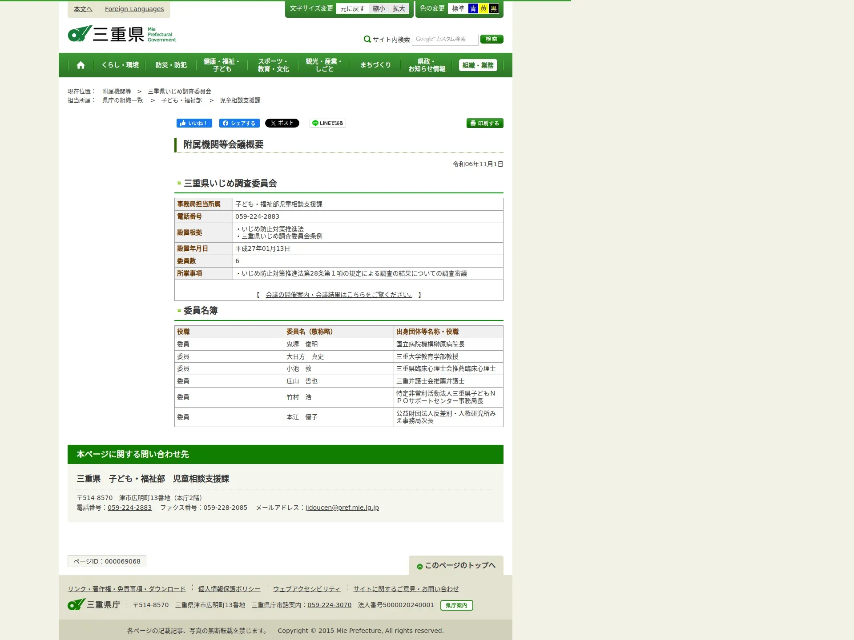Send page via LINEで送る button
Viewport: 854px width, 640px height.
[328, 123]
